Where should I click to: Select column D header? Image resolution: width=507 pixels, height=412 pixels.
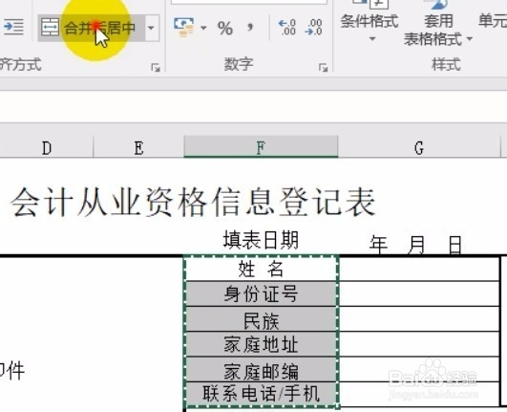(x=47, y=147)
